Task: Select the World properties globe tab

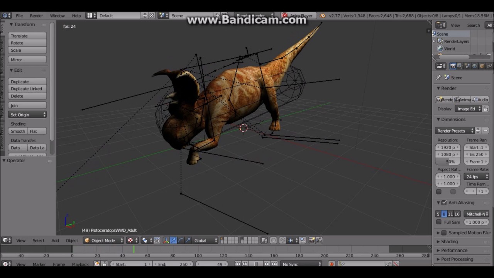Action: [475, 66]
